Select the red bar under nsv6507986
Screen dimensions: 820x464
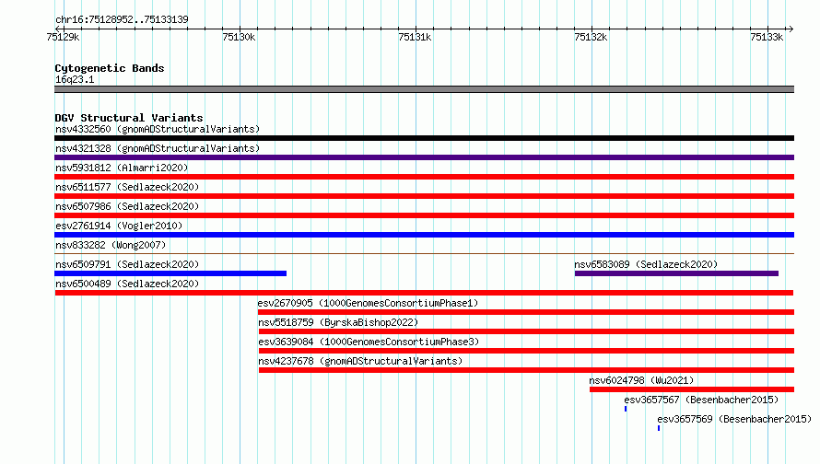pos(424,215)
